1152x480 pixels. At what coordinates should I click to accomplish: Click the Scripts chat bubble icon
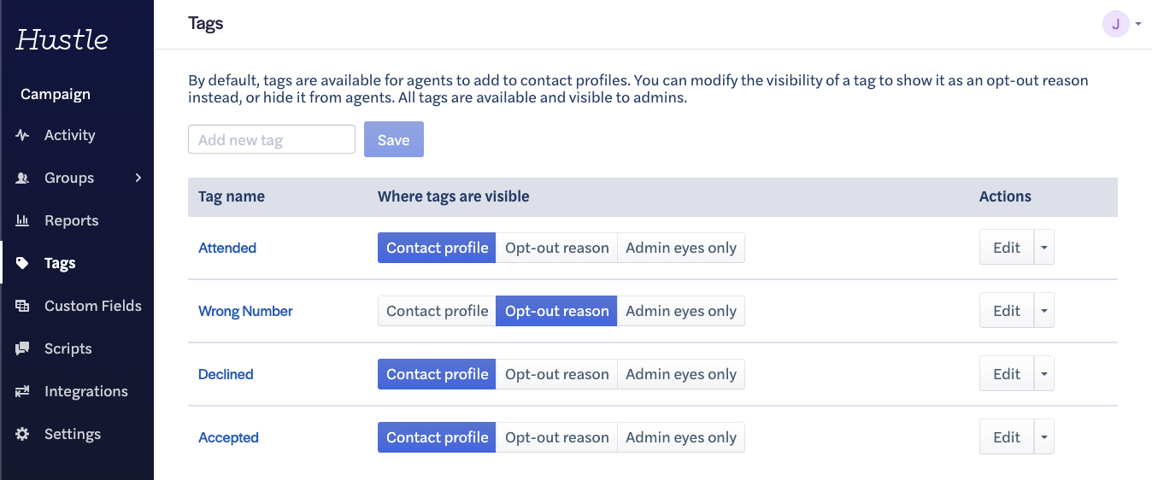pyautogui.click(x=22, y=348)
